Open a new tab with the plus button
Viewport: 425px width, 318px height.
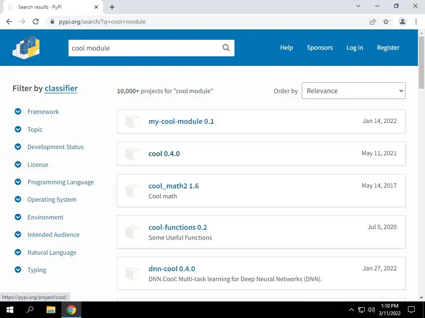click(112, 7)
